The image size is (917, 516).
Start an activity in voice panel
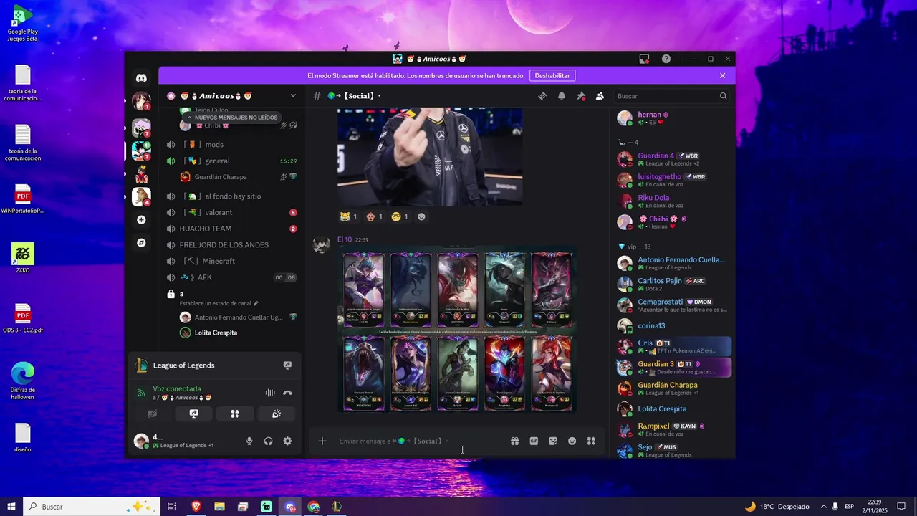coord(234,414)
